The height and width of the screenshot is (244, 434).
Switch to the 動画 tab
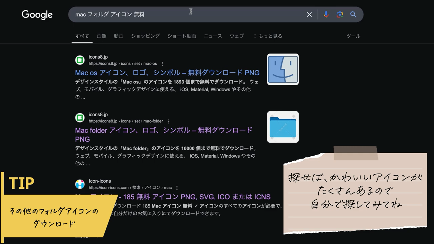click(119, 36)
